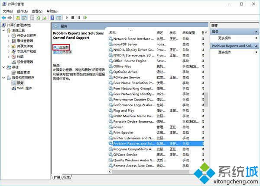Open the Help question-mark toolbar icon
The width and height of the screenshot is (260, 186).
(x=52, y=18)
